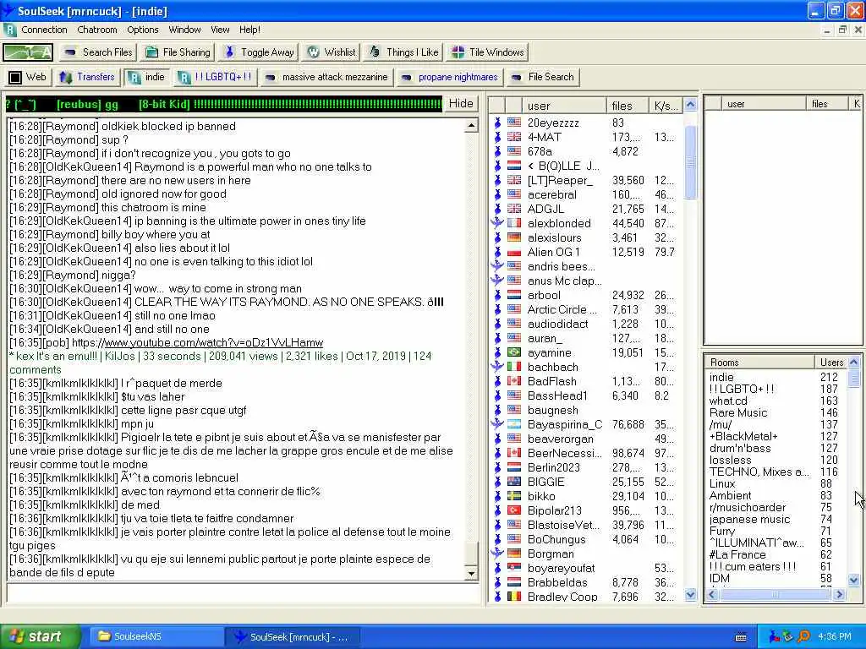
Task: Open Things I Like
Action: 403,52
